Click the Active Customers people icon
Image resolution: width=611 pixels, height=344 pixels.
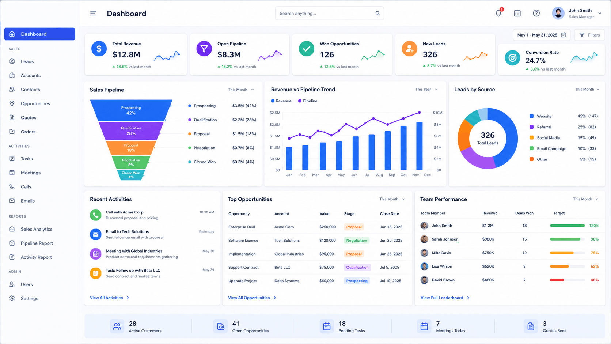tap(117, 326)
